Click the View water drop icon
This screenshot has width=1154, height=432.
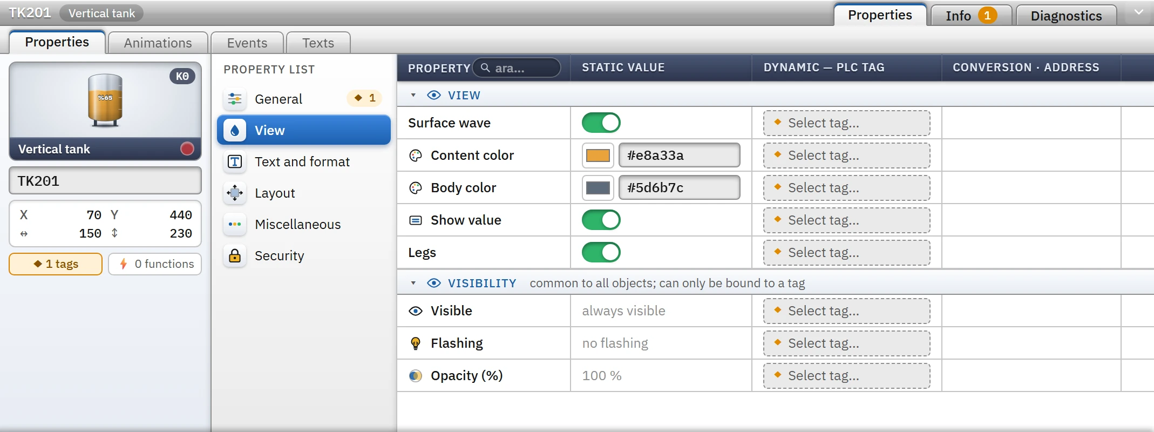coord(235,130)
